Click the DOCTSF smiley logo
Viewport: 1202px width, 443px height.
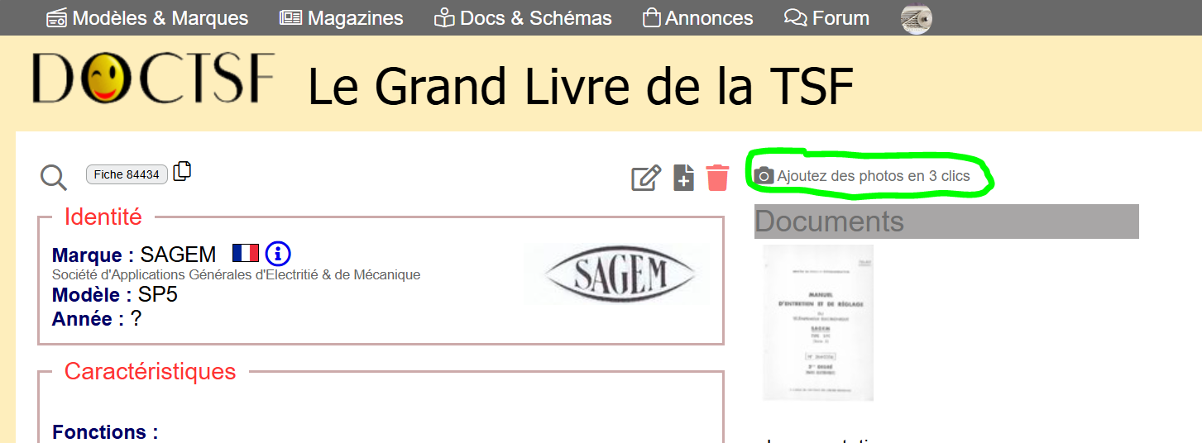(x=153, y=78)
